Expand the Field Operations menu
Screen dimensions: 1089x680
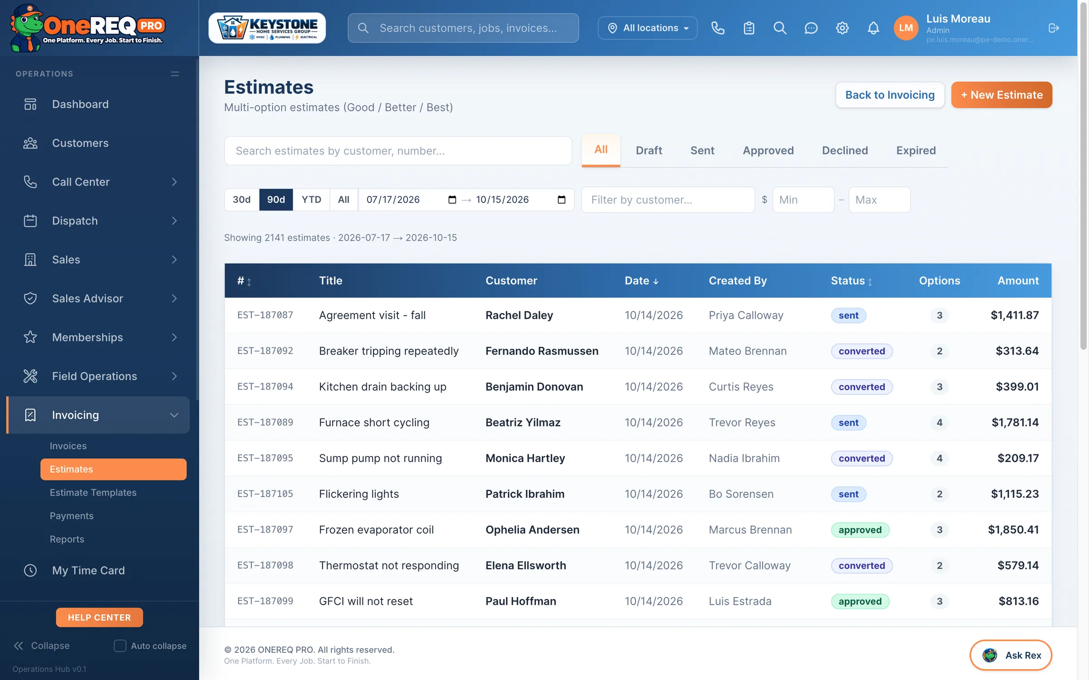click(98, 376)
